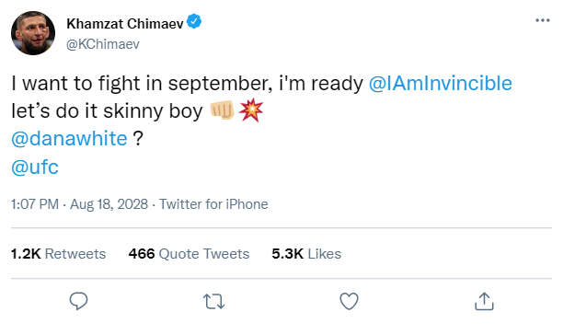563x335 pixels.
Task: Open Khamzat Chimaev's profile picture
Action: (33, 33)
